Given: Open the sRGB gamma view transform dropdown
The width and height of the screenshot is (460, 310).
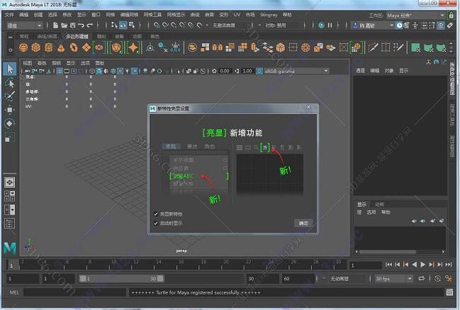Looking at the screenshot, I should pos(296,71).
